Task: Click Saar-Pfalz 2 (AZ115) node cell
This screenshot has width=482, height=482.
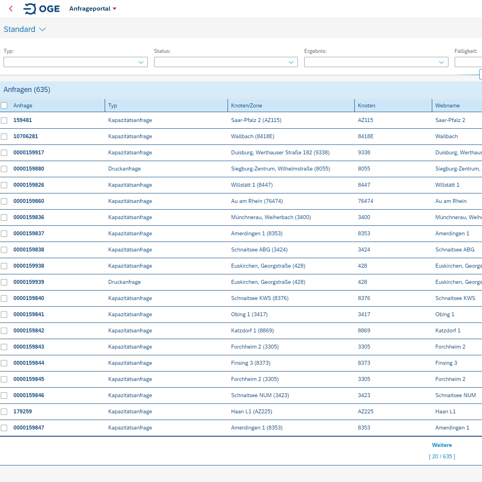Action: click(256, 120)
